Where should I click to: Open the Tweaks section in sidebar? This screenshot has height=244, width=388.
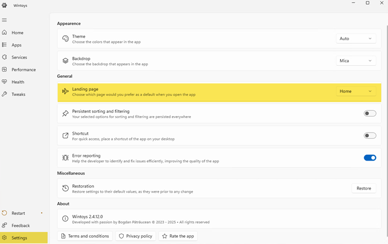coord(18,94)
